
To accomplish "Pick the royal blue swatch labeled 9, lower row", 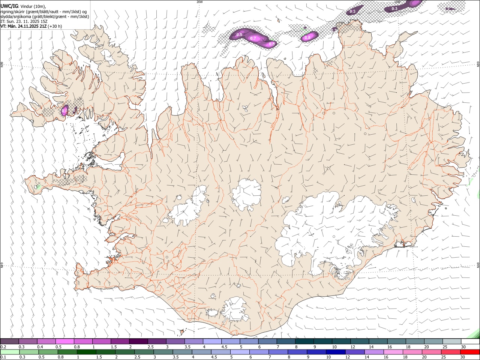I will pos(316,352).
